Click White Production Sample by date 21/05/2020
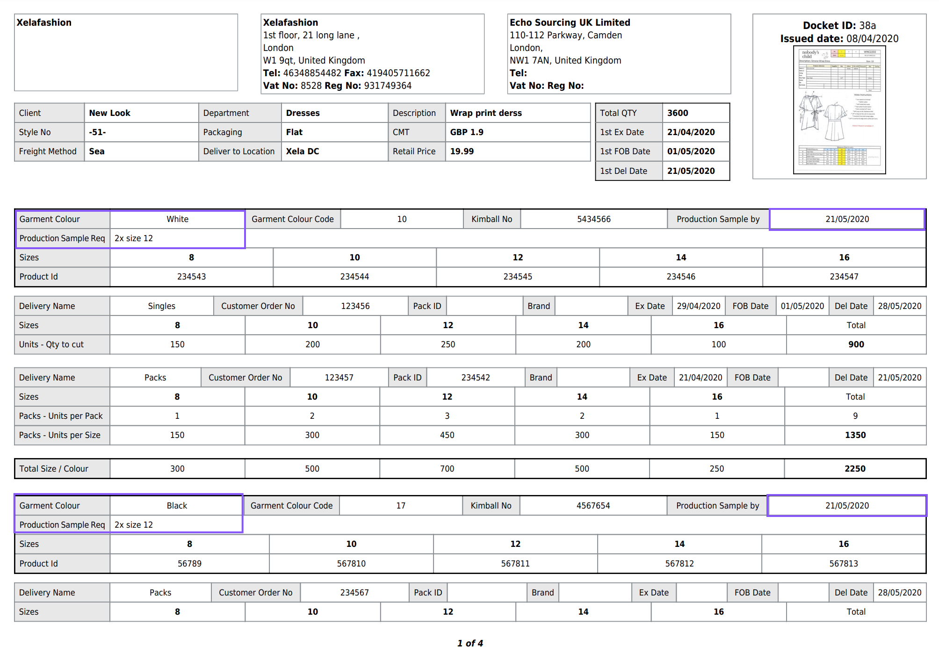 coord(846,219)
